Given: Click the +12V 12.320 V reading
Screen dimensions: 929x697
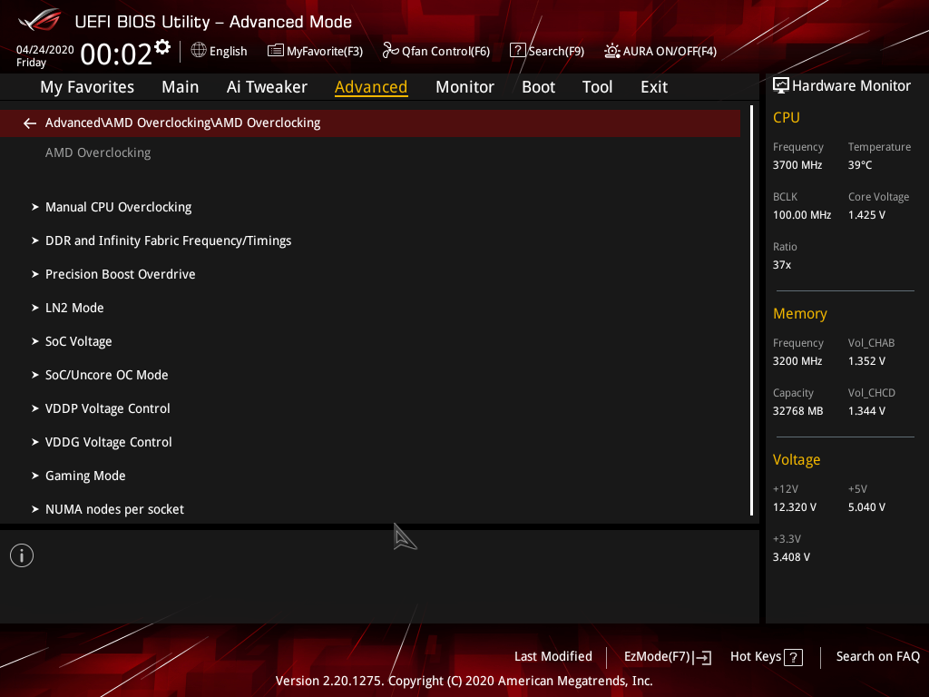Looking at the screenshot, I should tap(795, 507).
